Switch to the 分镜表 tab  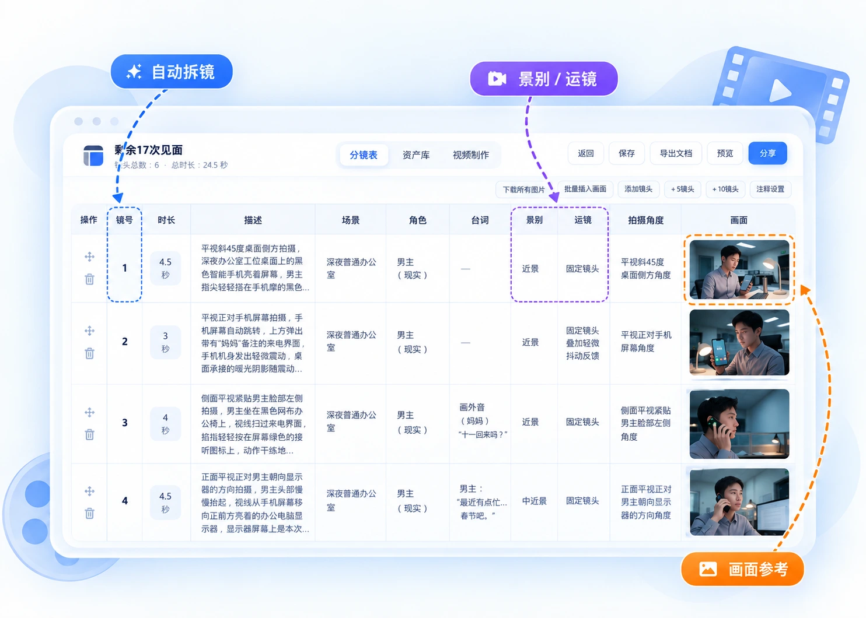pos(364,155)
